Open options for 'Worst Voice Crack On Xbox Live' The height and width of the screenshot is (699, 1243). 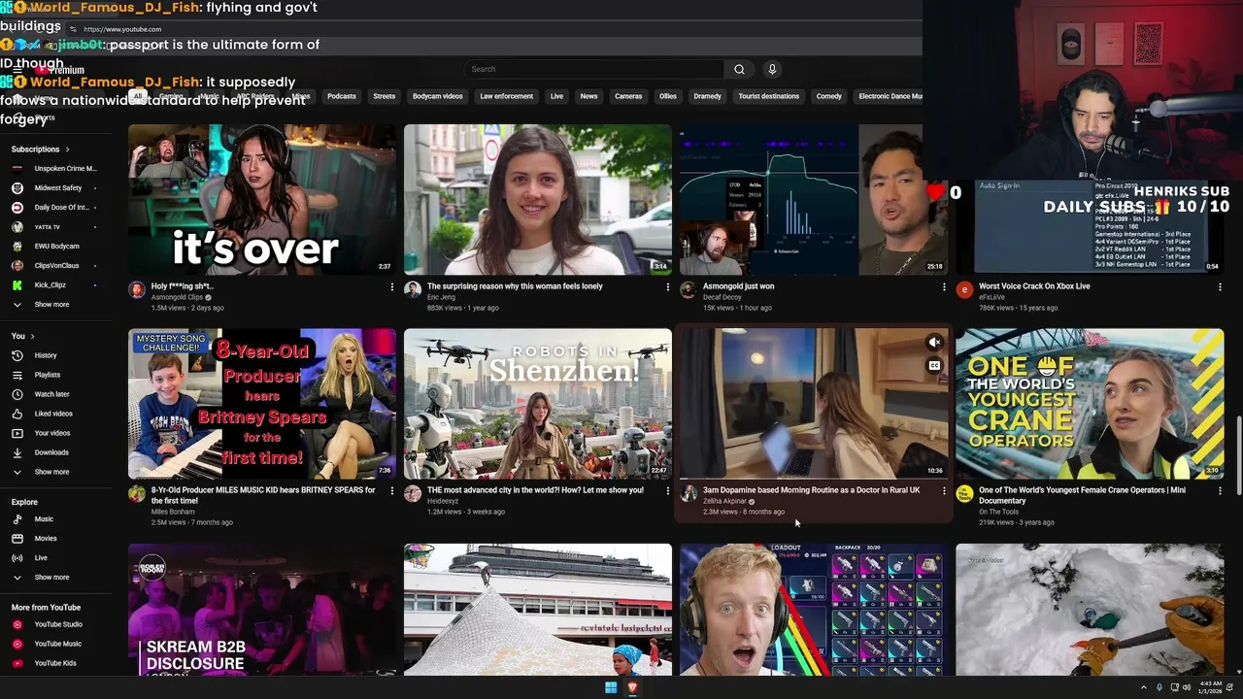(x=1220, y=287)
